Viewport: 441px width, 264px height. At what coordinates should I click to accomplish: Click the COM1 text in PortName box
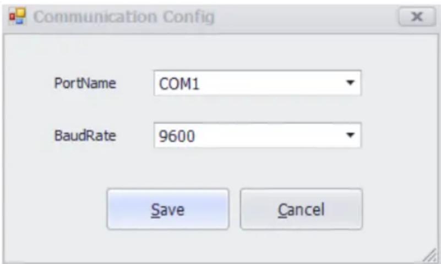[x=179, y=84]
